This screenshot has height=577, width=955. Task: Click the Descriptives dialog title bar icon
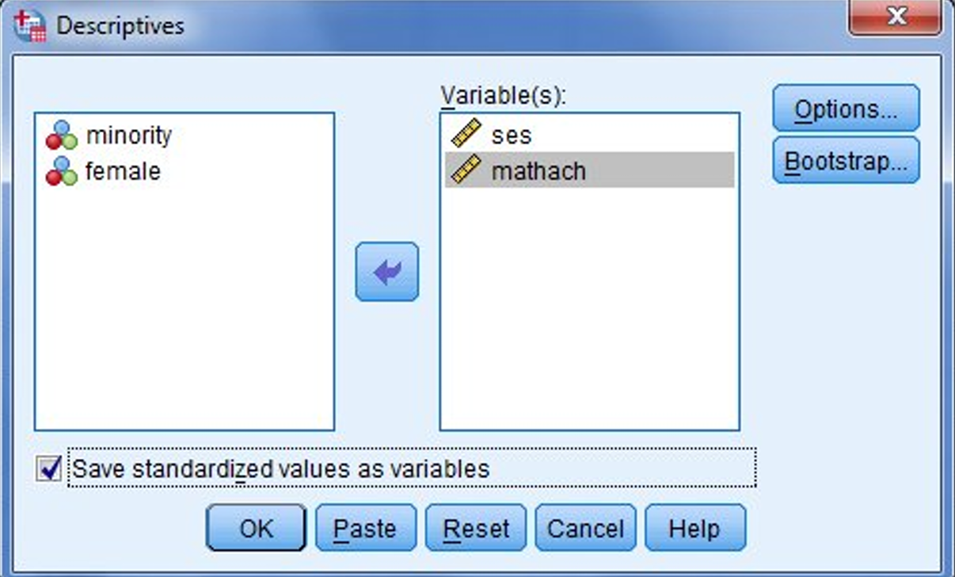(31, 25)
